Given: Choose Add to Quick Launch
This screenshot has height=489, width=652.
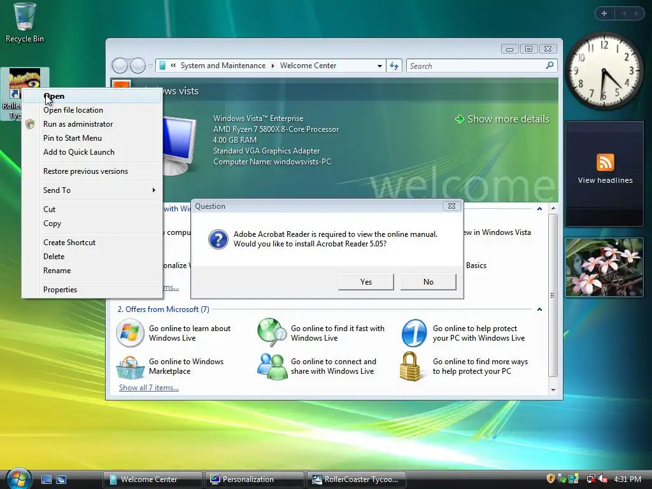Looking at the screenshot, I should click(92, 152).
